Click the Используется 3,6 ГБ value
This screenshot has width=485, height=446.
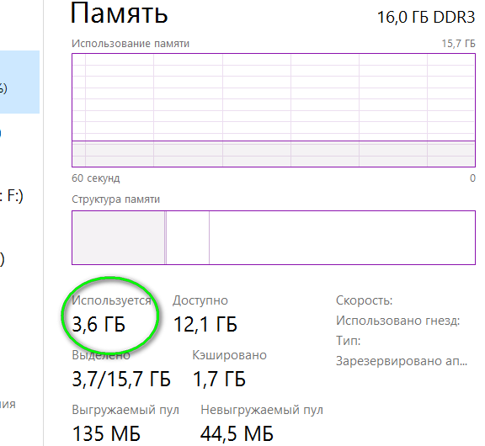99,324
